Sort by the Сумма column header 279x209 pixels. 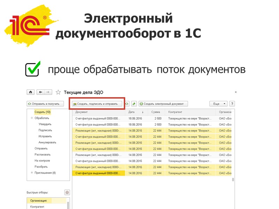click(x=156, y=112)
